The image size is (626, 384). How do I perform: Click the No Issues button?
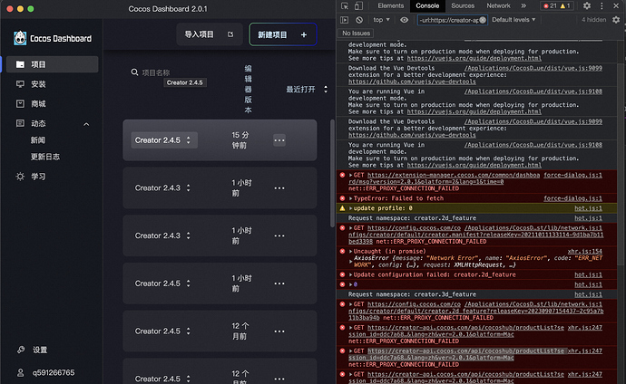click(357, 34)
